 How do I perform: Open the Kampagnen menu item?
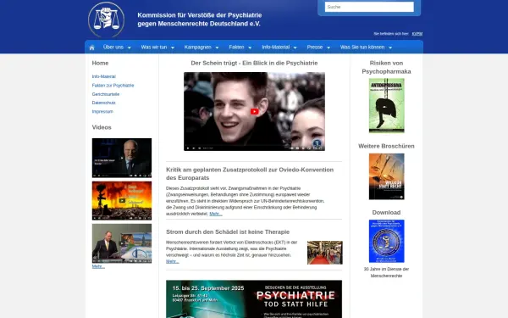197,47
